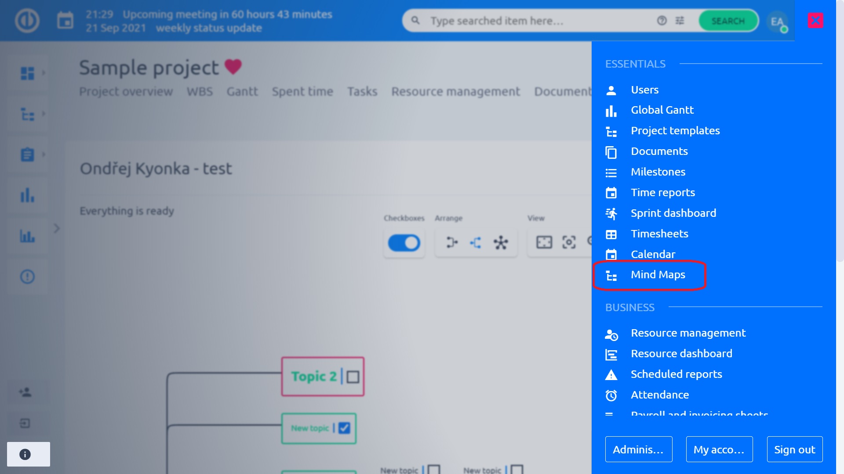This screenshot has height=474, width=844.
Task: Click the Global Gantt bar icon
Action: coord(611,111)
